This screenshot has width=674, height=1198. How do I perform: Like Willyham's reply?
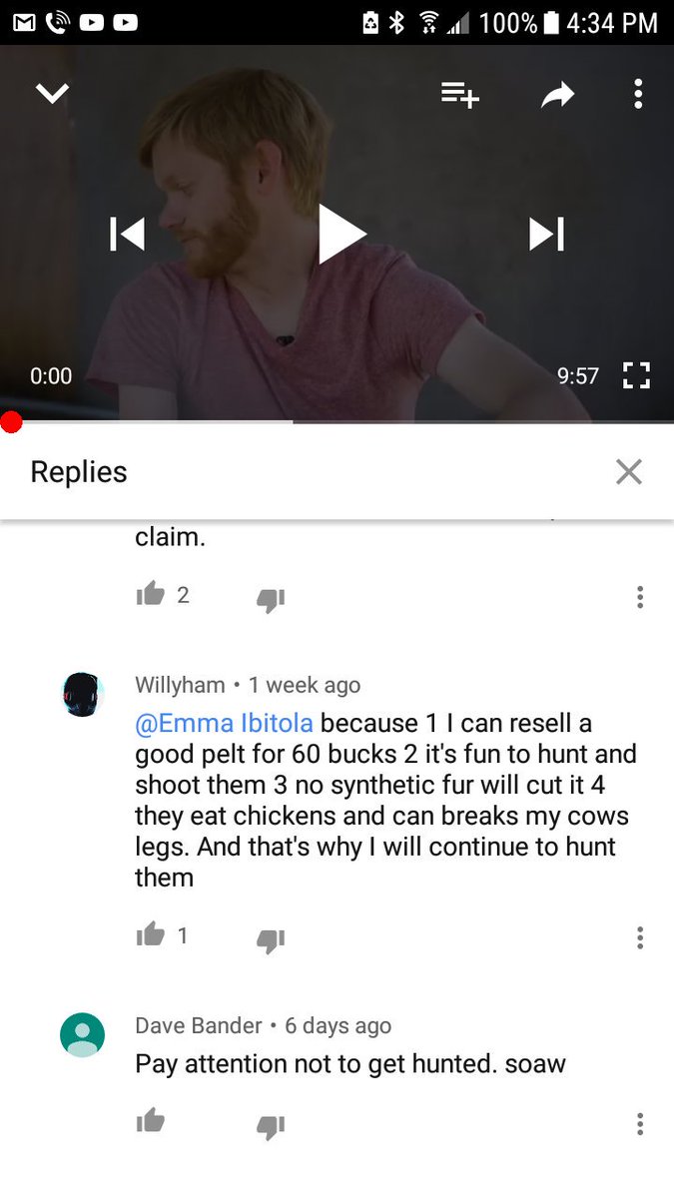click(150, 935)
